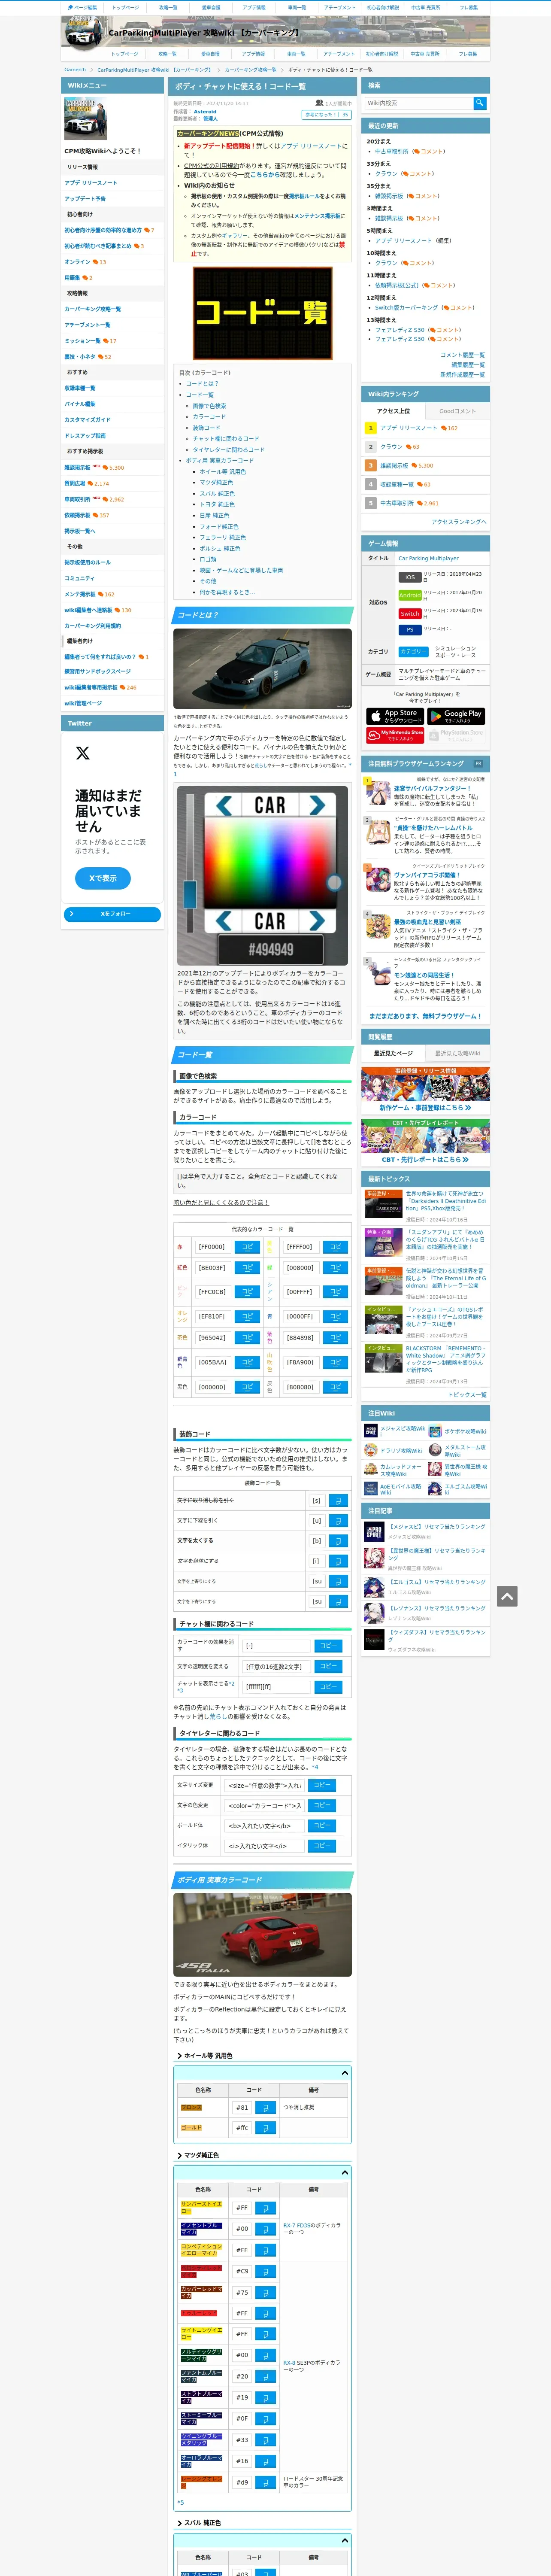Open 雑談掲示板 link in Wiki ranking
This screenshot has height=2576, width=551.
(394, 465)
